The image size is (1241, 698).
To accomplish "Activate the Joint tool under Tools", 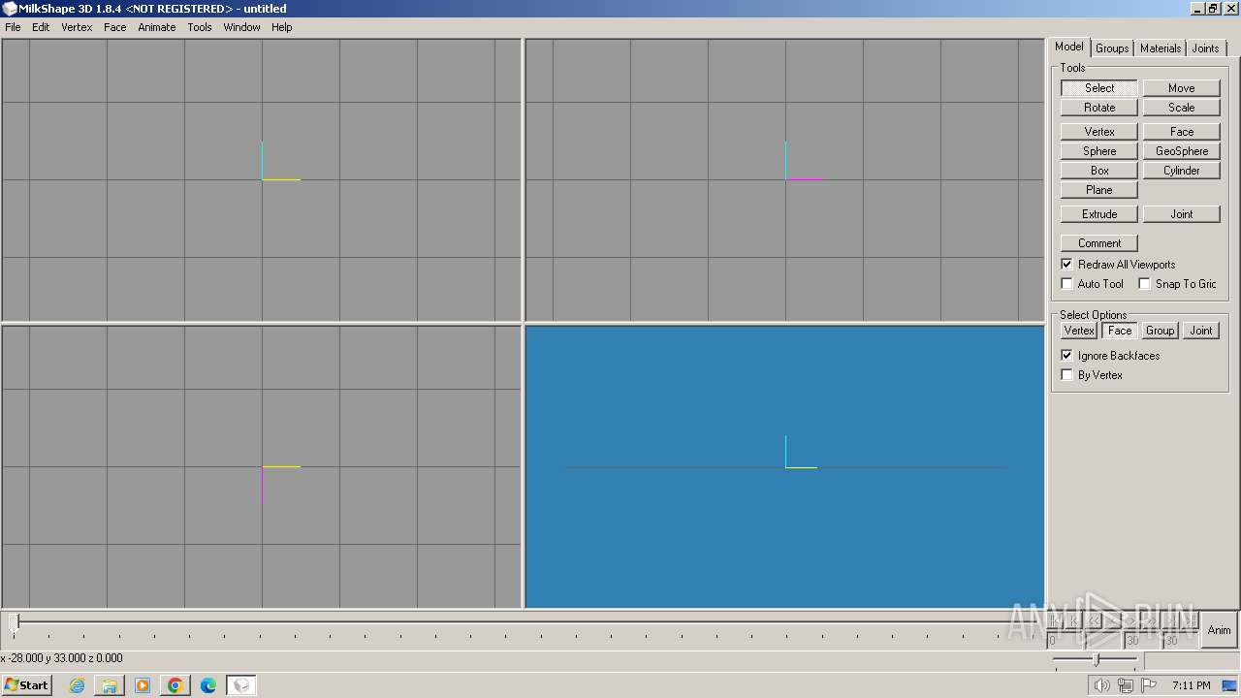I will click(1181, 214).
